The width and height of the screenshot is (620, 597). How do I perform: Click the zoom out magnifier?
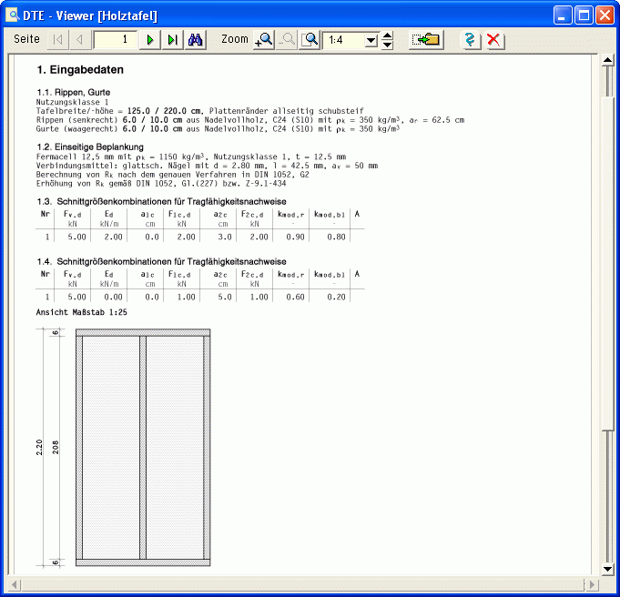click(287, 40)
